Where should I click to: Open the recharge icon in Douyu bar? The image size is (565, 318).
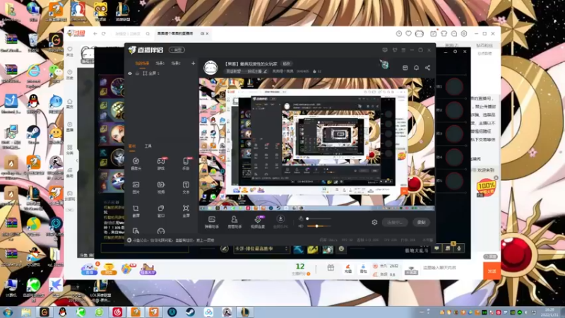pos(348,269)
